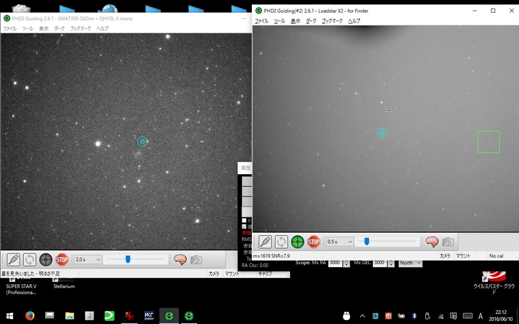Screen dimensions: 519x324
Task: Click the clock showing 22:12
Action: (x=501, y=316)
